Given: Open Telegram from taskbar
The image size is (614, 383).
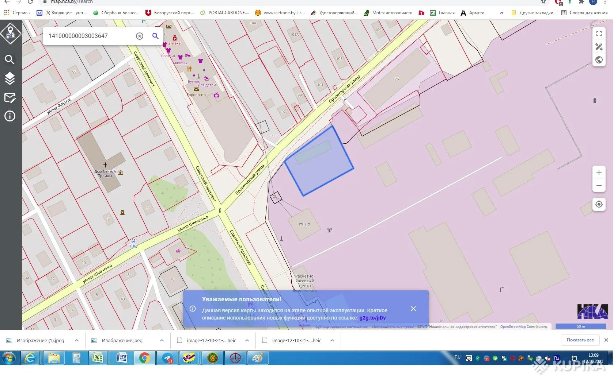Looking at the screenshot, I should pos(167,358).
